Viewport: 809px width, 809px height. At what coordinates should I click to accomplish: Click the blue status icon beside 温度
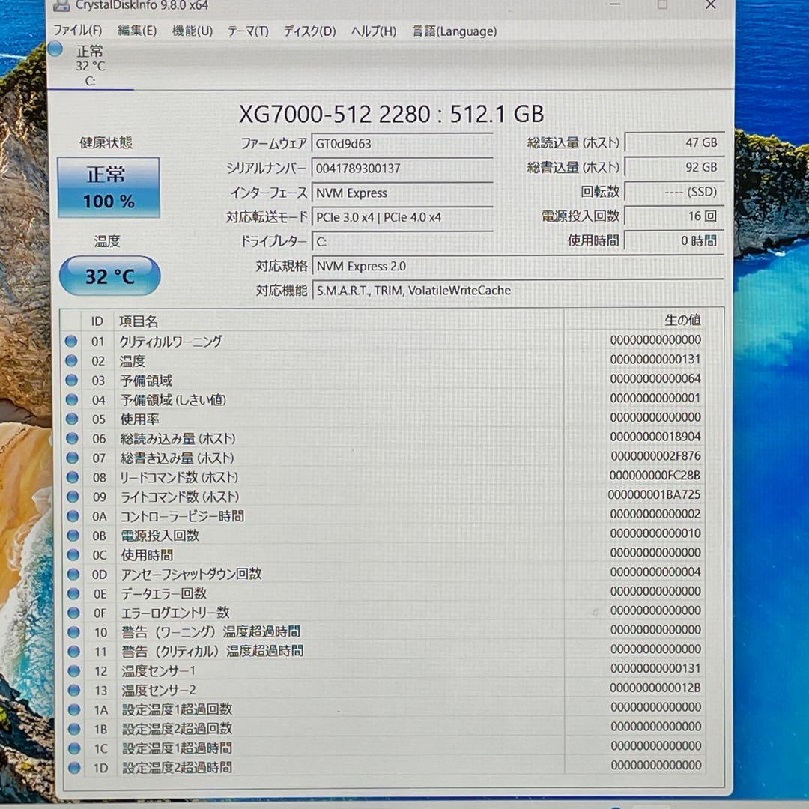click(x=71, y=360)
